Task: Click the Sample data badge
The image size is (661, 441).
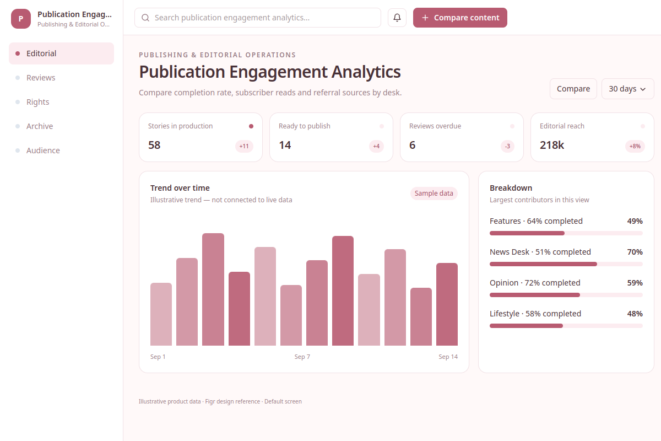Action: (x=434, y=193)
